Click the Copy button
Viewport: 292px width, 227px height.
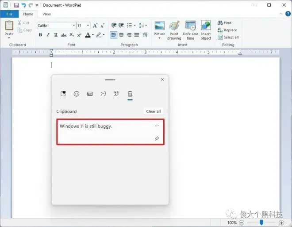(24, 30)
